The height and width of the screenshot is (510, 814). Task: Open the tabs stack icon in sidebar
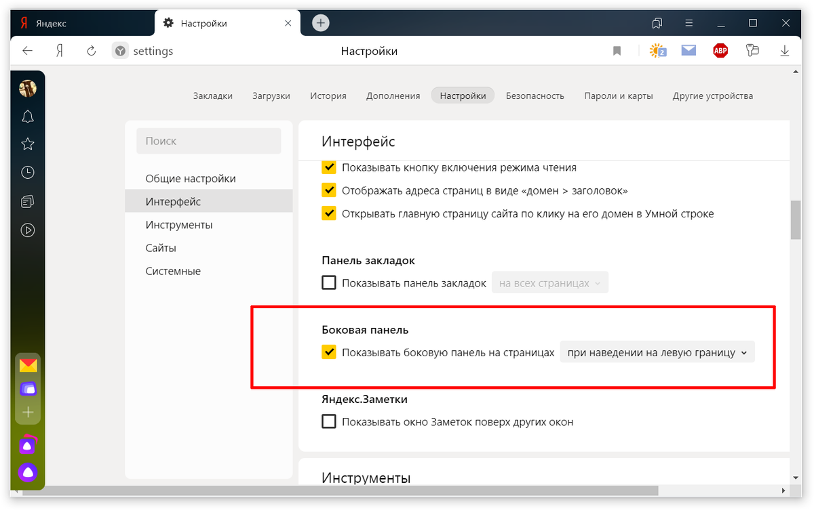click(28, 202)
